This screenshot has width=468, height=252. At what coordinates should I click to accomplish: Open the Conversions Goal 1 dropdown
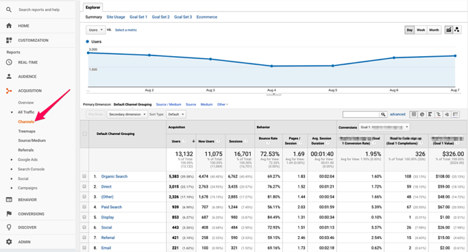pos(384,127)
